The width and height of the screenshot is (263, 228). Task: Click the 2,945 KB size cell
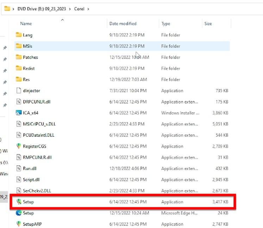click(220, 180)
